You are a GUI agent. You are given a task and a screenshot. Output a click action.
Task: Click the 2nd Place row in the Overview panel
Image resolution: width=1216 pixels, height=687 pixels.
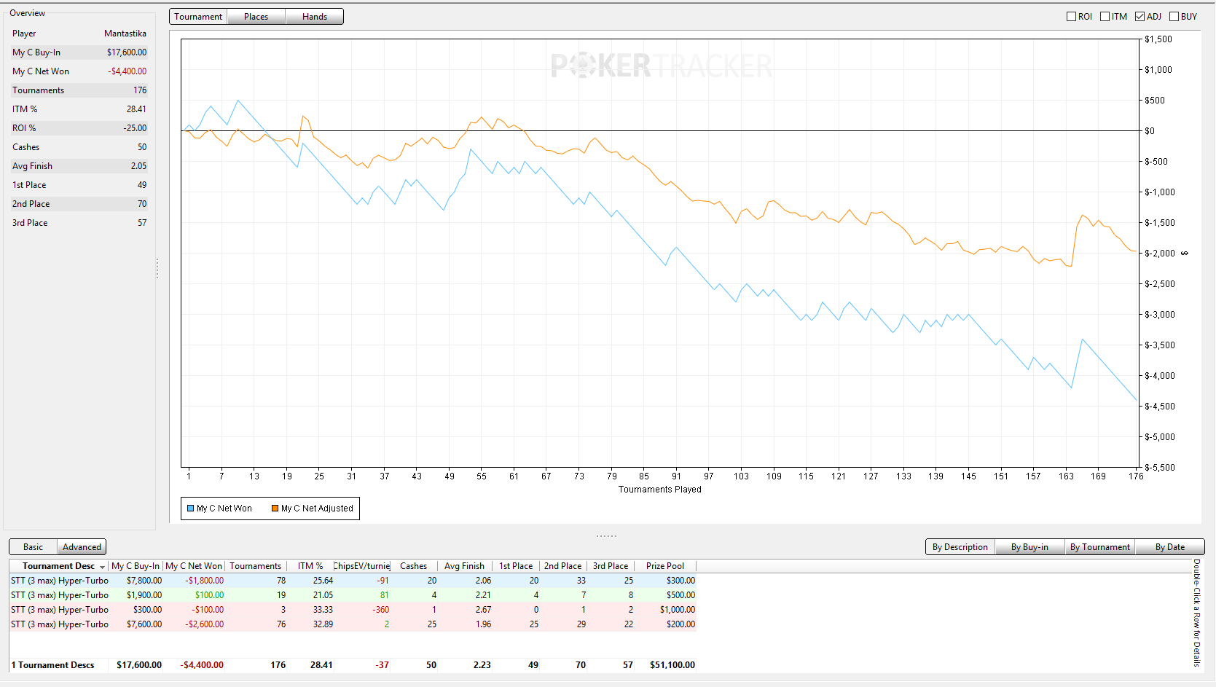pyautogui.click(x=79, y=204)
